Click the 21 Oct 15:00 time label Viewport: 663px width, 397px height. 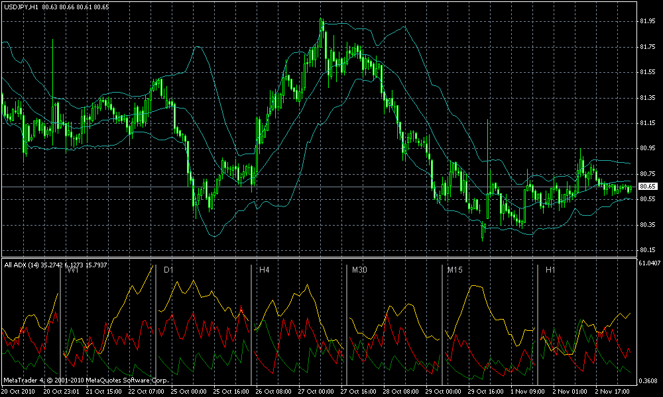coord(103,392)
